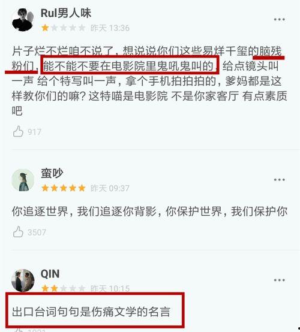Open QIN username link
The width and height of the screenshot is (300, 332).
[50, 274]
